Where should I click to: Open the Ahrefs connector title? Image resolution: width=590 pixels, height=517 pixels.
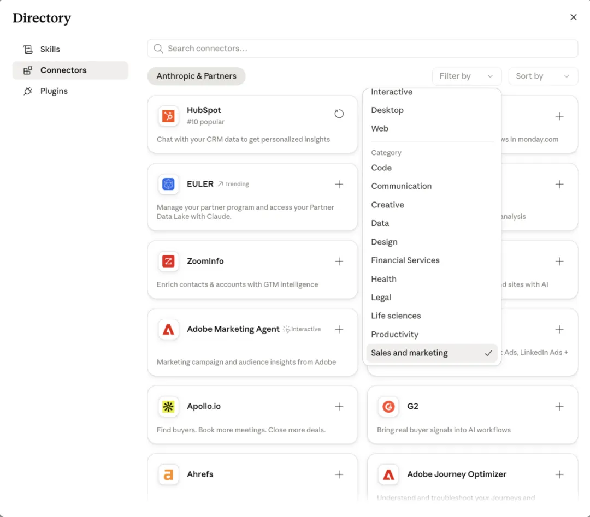point(200,474)
